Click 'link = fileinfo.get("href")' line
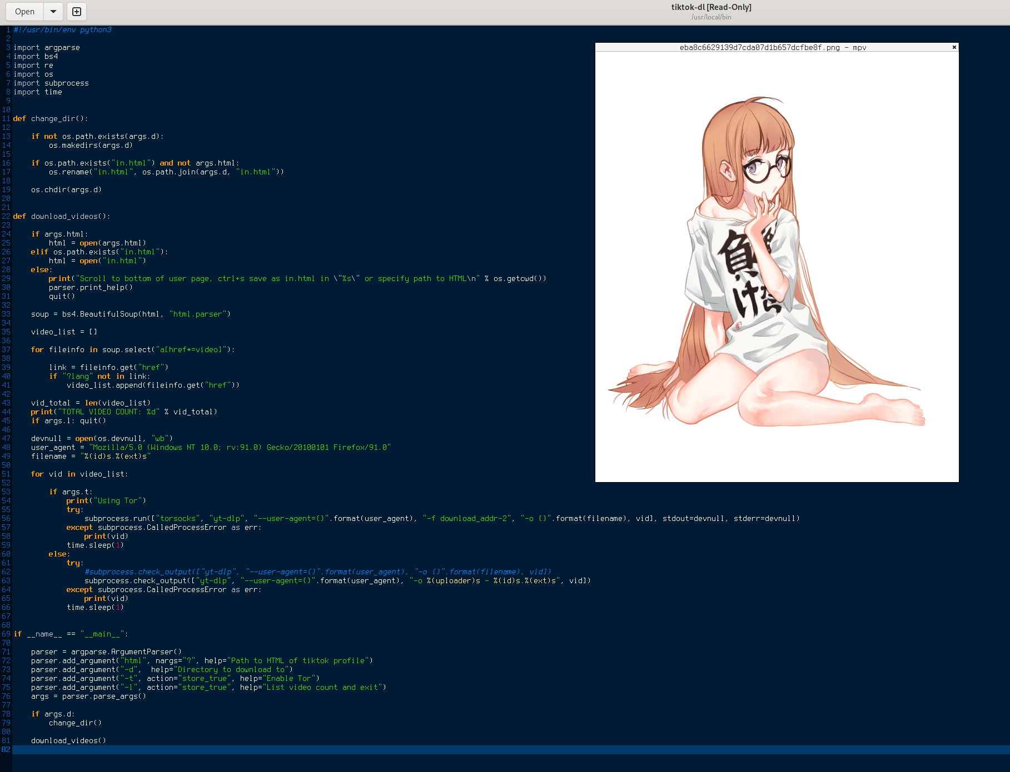 [108, 368]
